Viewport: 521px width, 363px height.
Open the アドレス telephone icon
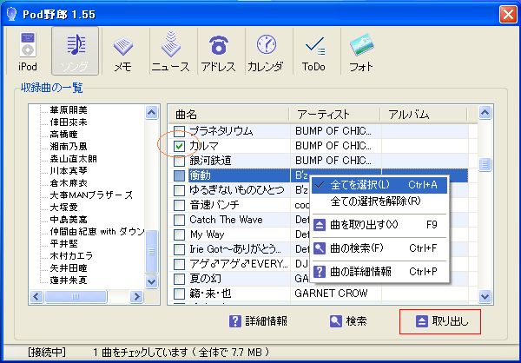pyautogui.click(x=218, y=51)
